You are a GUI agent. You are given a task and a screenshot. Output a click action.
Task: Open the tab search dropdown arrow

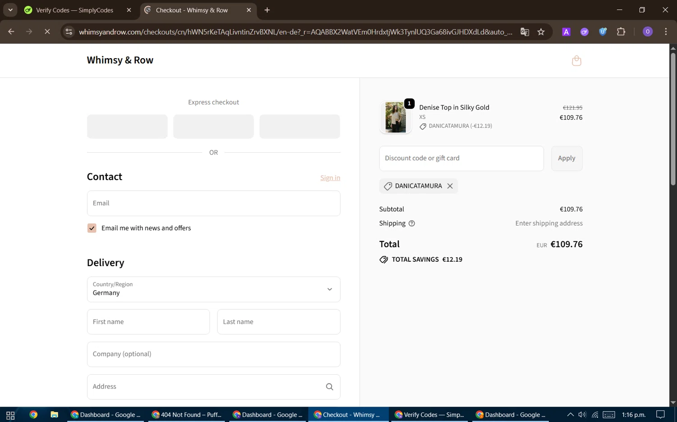click(x=10, y=10)
